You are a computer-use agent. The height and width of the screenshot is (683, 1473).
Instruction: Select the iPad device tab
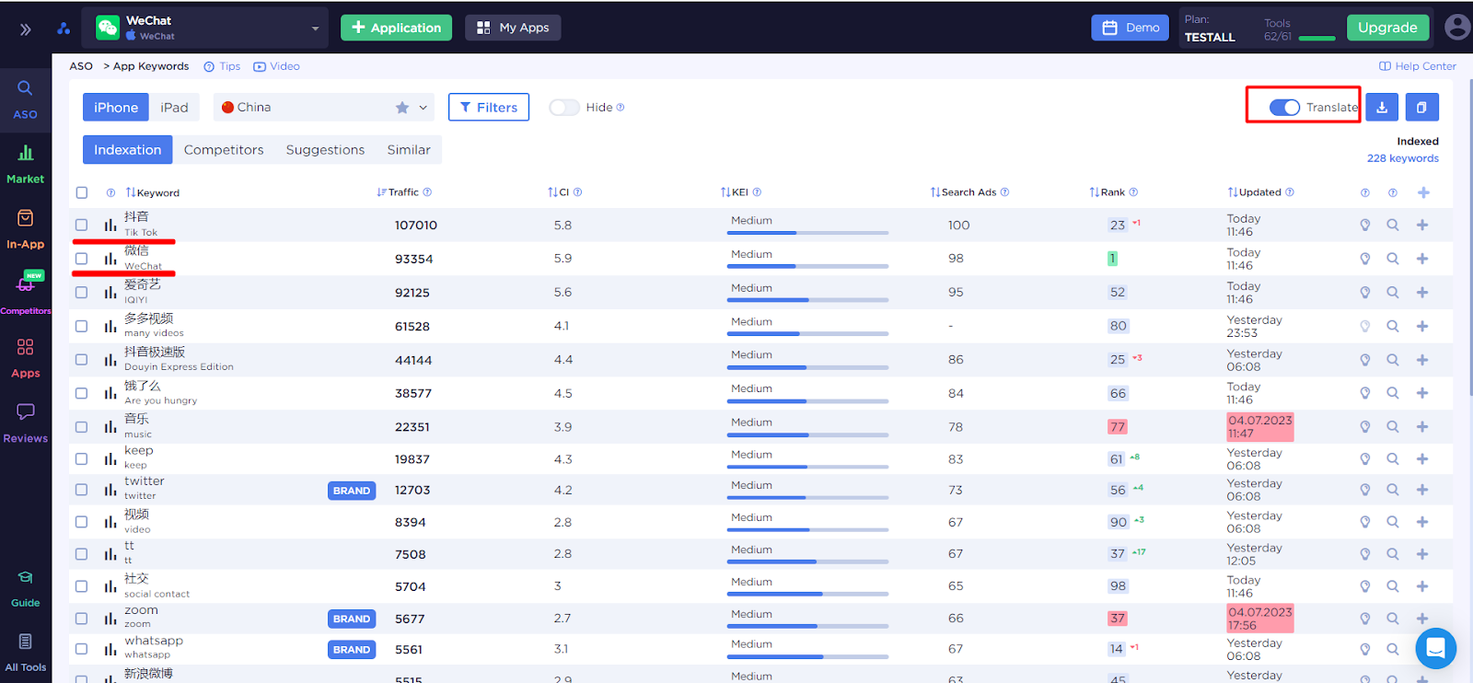[174, 108]
